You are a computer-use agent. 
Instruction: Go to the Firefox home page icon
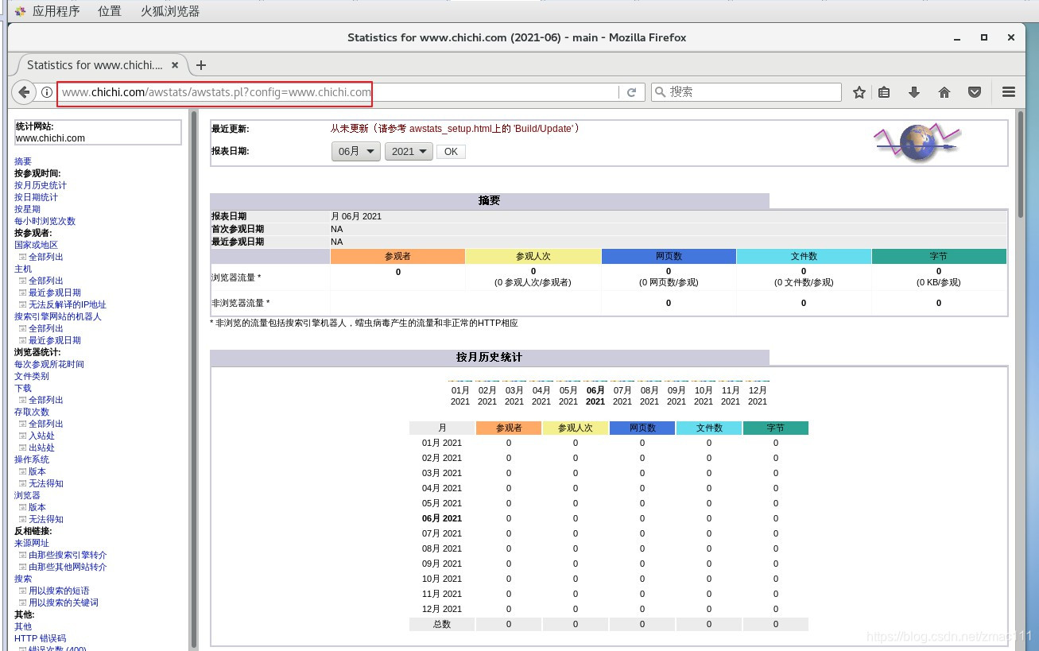click(944, 92)
